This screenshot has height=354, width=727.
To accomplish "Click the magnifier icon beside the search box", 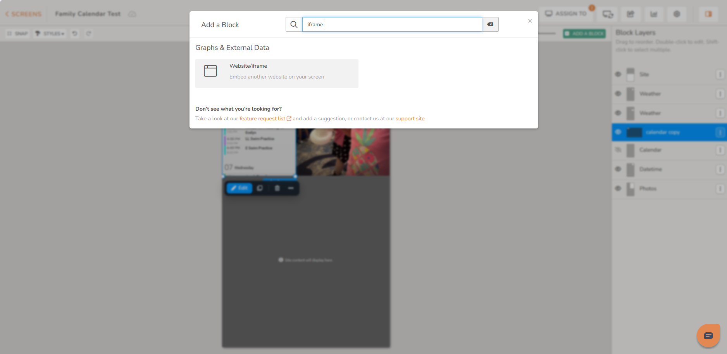I will click(294, 24).
